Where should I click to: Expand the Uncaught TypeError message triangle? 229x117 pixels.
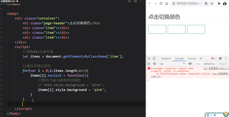coord(152,69)
